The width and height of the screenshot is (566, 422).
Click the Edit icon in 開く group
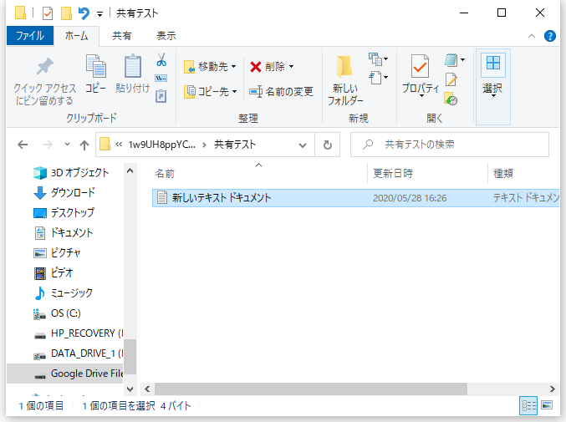pyautogui.click(x=451, y=79)
